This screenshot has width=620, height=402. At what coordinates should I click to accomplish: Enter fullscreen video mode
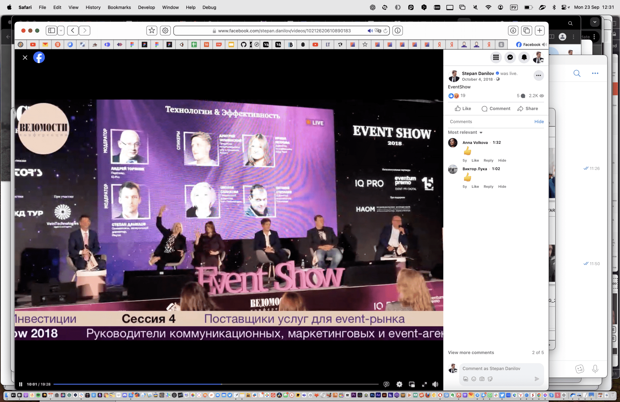click(424, 384)
